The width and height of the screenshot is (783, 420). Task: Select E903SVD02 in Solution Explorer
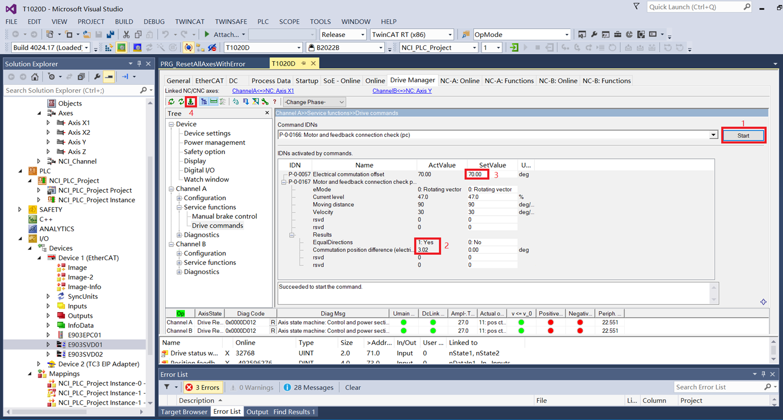(x=85, y=354)
